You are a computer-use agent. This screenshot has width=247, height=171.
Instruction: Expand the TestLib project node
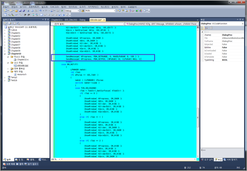pos(5,80)
